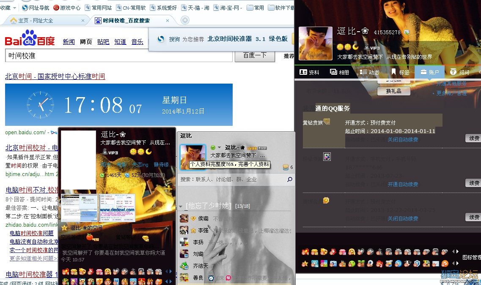Collapse the 逗比-的空间 section with chevron
Viewport: 481px width, 285px height.
point(166,228)
